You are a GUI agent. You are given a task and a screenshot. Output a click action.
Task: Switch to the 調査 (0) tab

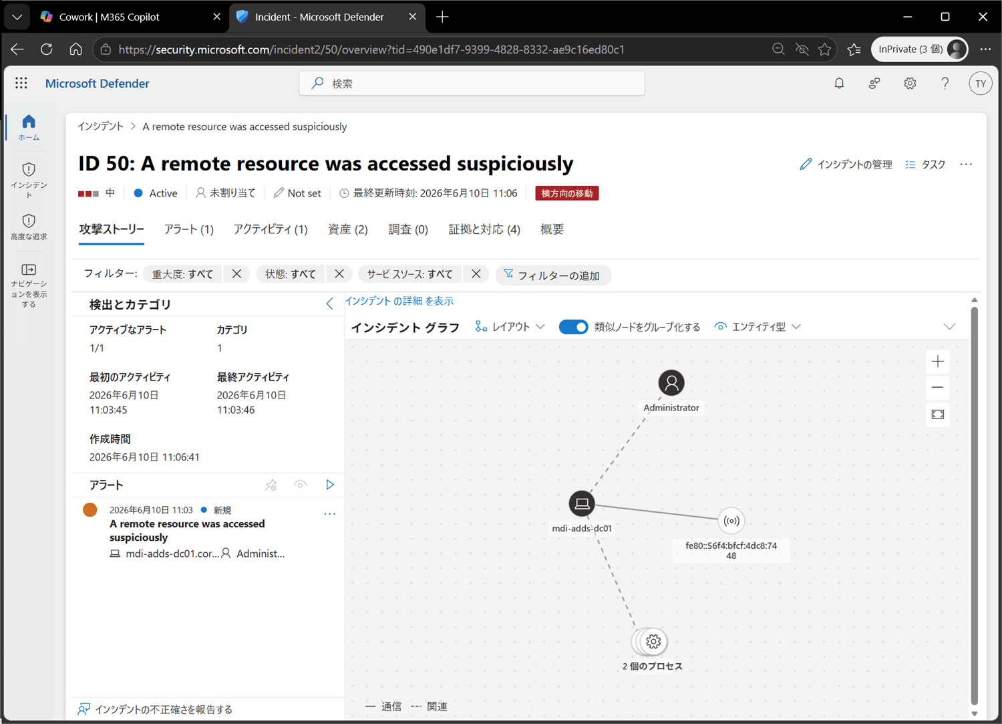tap(408, 230)
